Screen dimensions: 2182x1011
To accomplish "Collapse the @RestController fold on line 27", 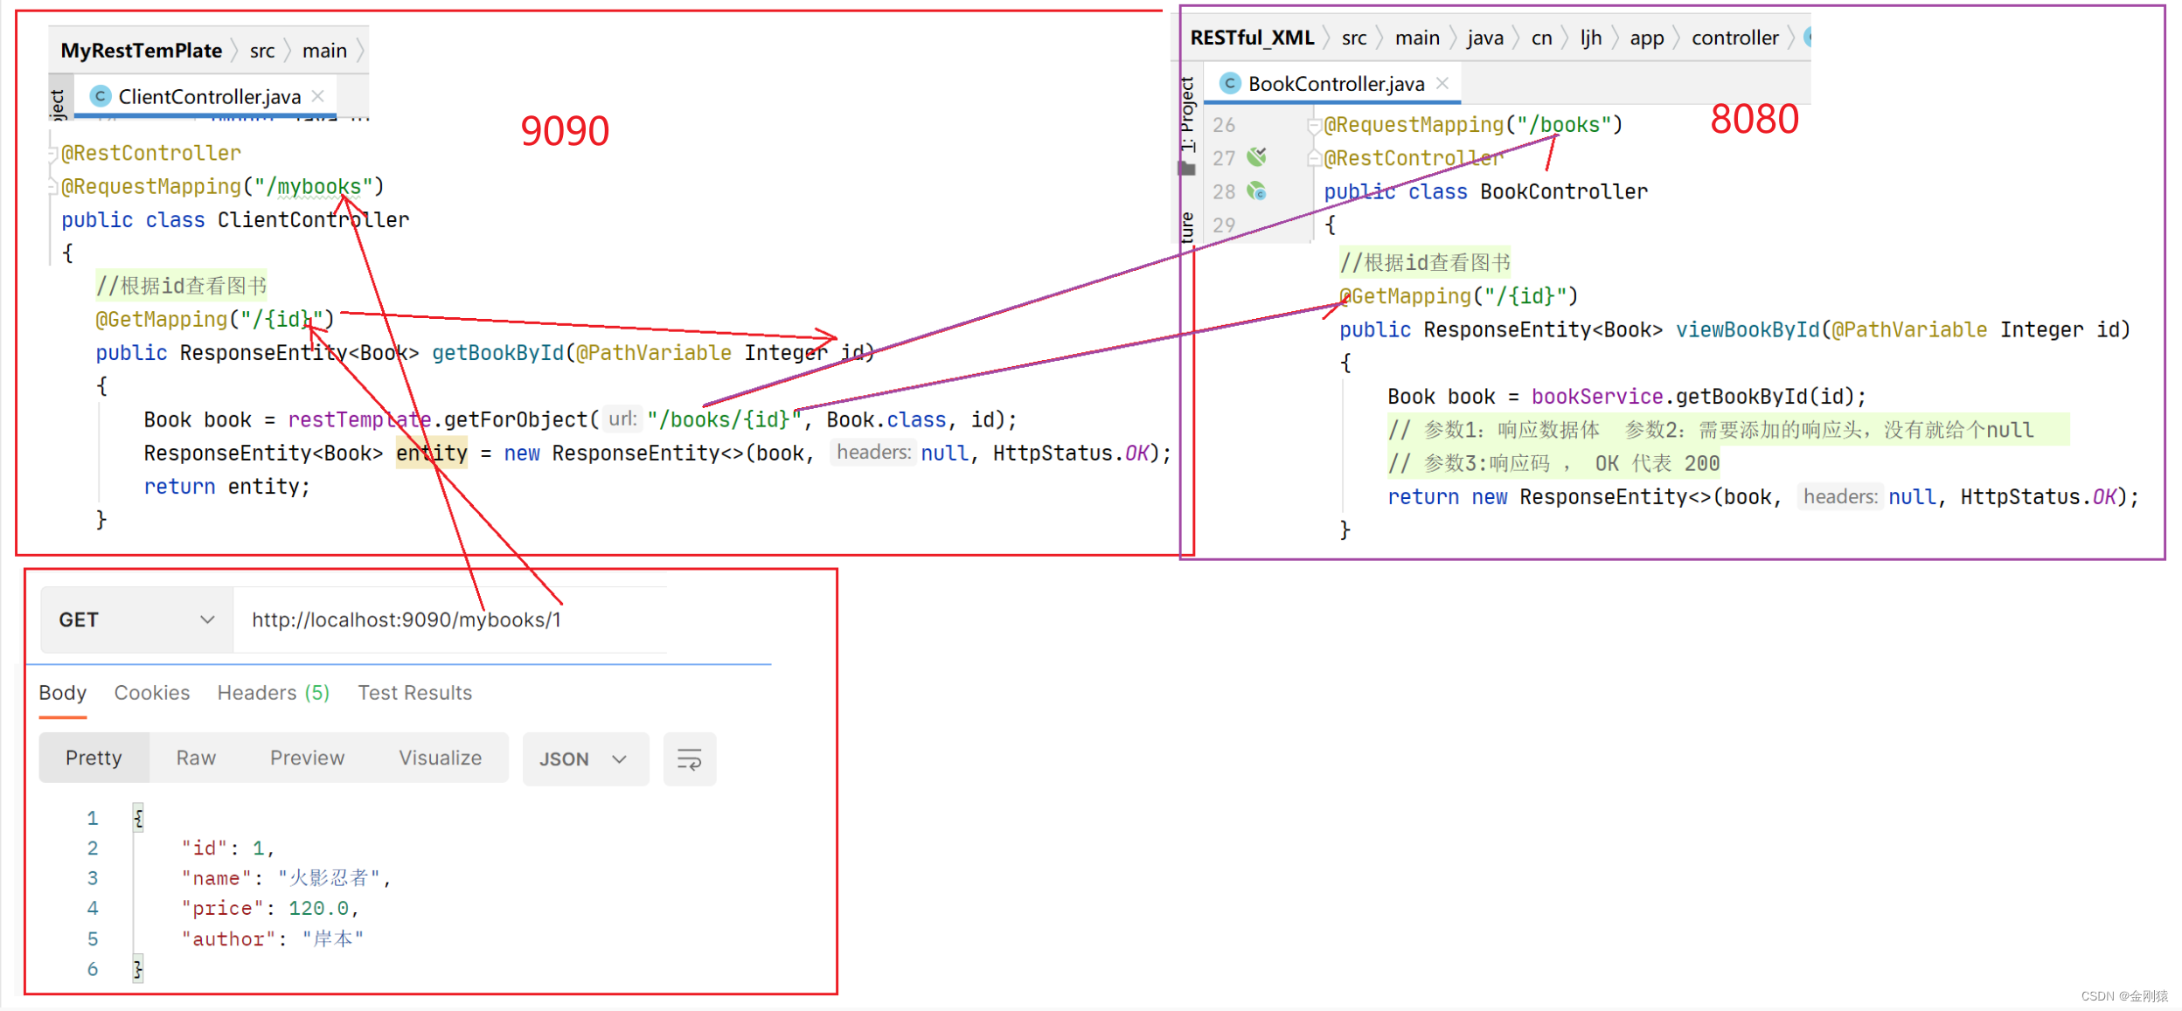I will point(1313,159).
